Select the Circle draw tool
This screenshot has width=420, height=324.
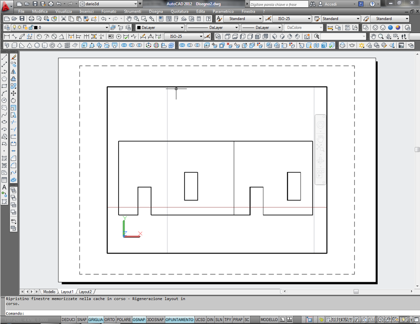[x=4, y=100]
